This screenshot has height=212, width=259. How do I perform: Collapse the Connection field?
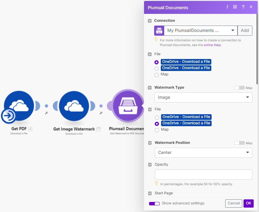[150, 21]
